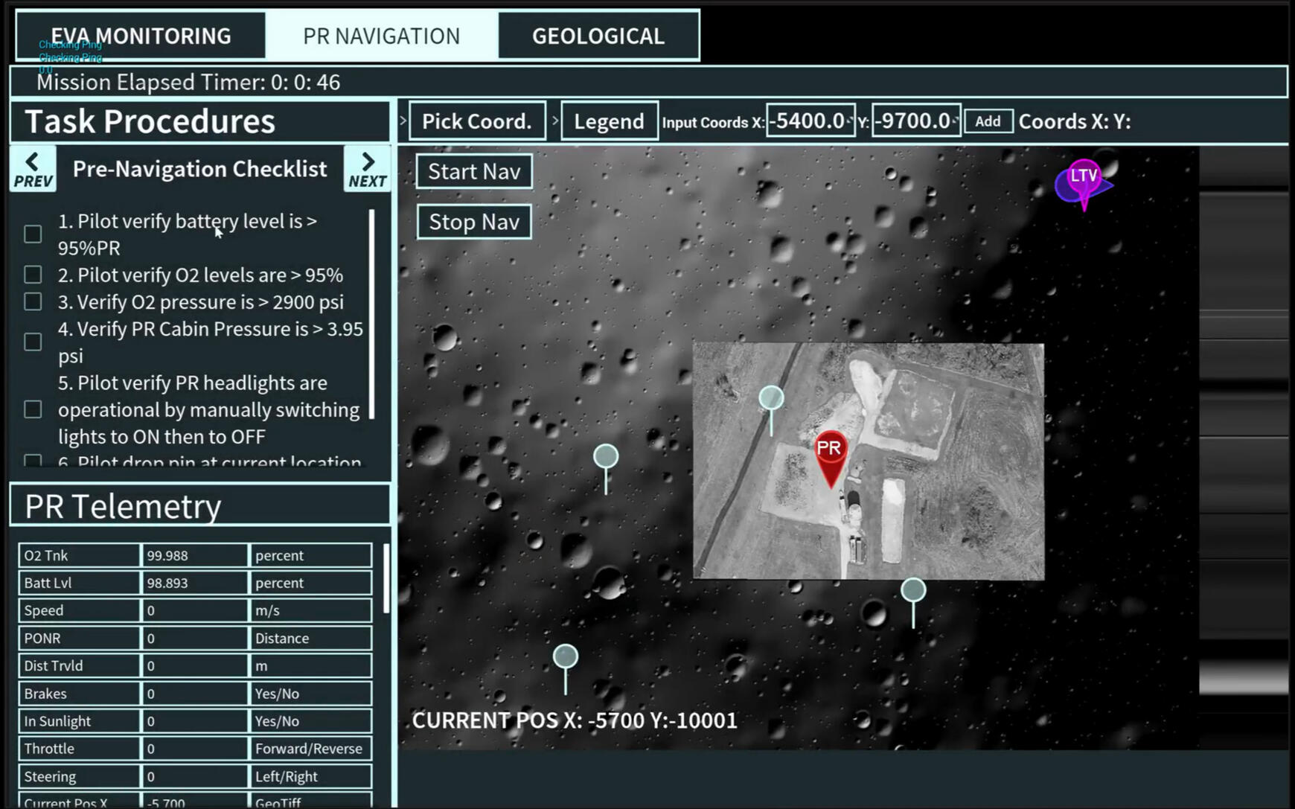Expand the arrow beside Legend
Image resolution: width=1295 pixels, height=809 pixels.
[554, 121]
